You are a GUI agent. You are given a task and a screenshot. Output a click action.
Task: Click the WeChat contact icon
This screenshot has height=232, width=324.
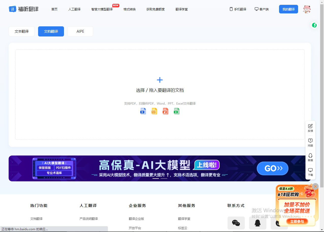pos(236,223)
